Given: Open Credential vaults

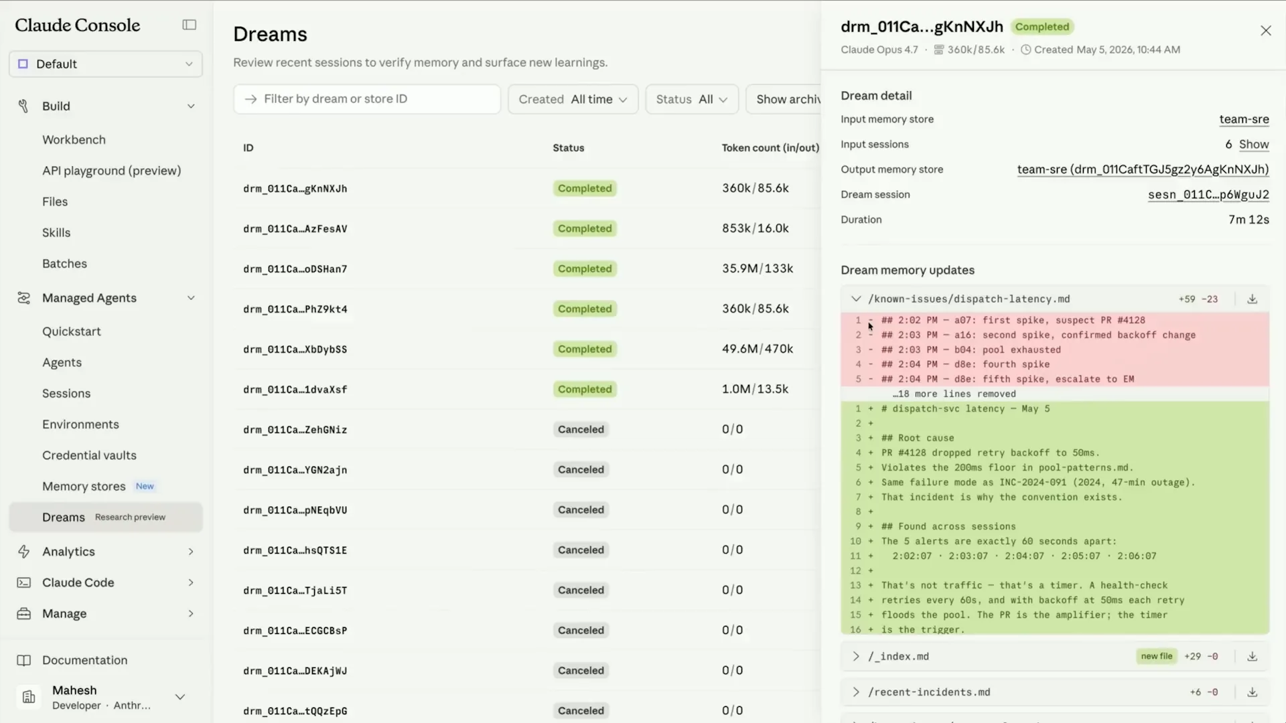Looking at the screenshot, I should click(x=89, y=455).
